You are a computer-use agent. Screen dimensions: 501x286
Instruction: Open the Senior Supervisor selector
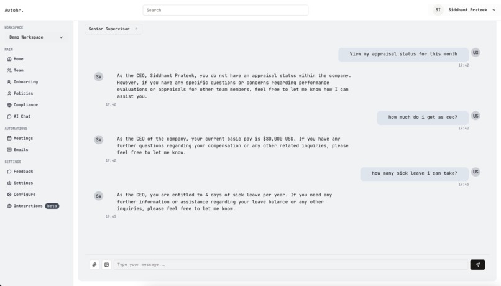pos(113,29)
